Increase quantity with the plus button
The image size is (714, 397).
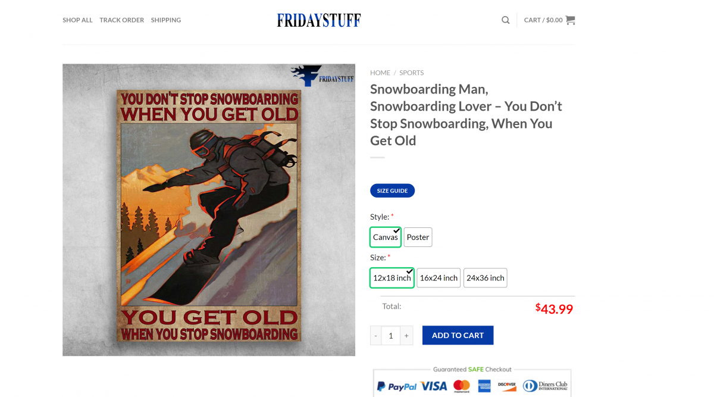point(406,335)
